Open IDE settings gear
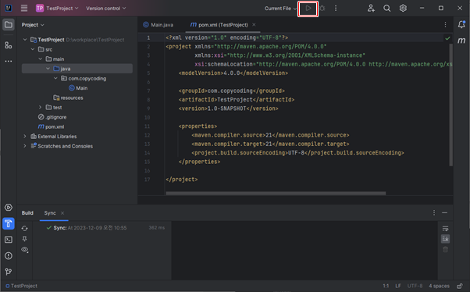This screenshot has height=292, width=470. click(403, 9)
